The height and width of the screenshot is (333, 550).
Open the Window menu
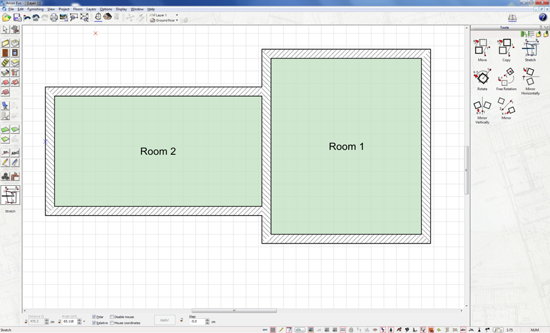tap(137, 9)
